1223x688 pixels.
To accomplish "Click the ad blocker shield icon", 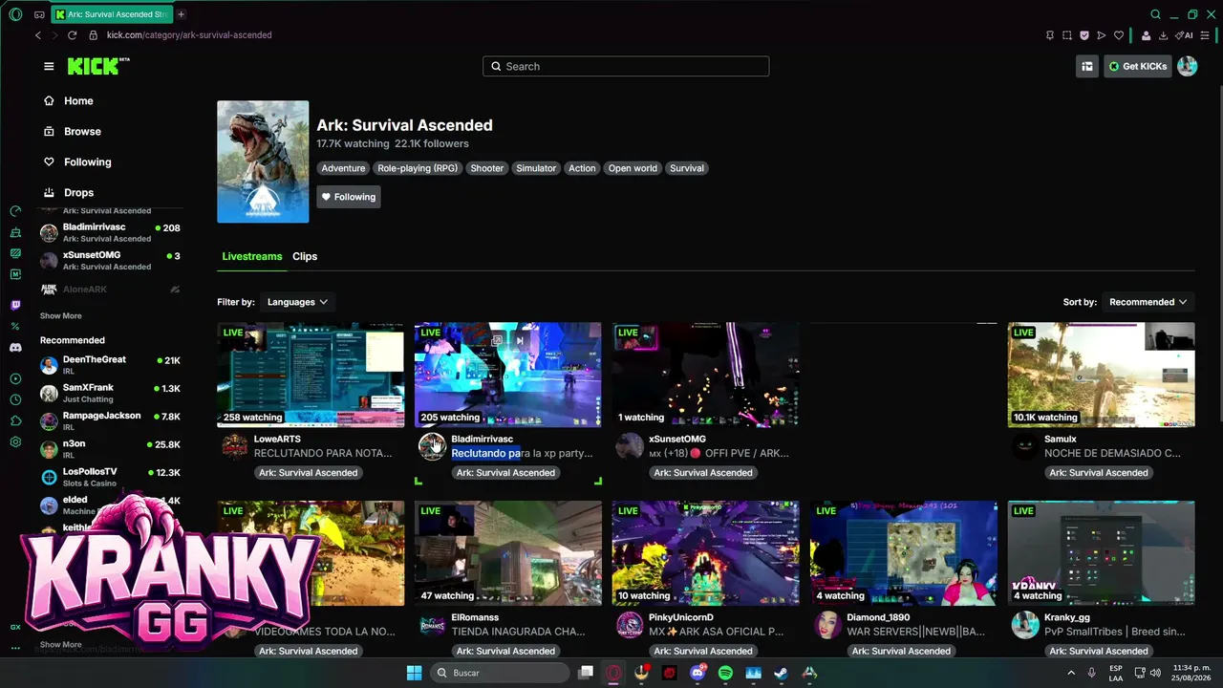I will point(1084,35).
